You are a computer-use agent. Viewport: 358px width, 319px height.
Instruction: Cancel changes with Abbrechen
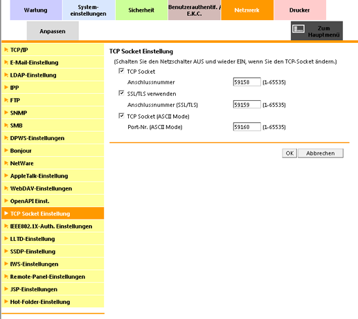click(321, 153)
